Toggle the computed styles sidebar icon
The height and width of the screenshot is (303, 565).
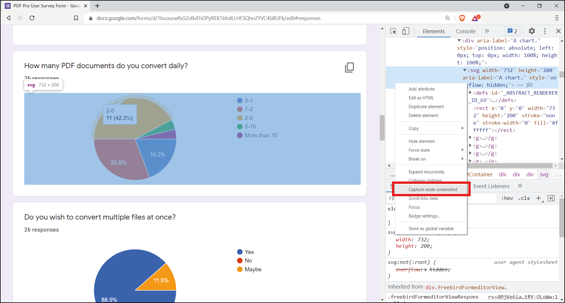551,198
